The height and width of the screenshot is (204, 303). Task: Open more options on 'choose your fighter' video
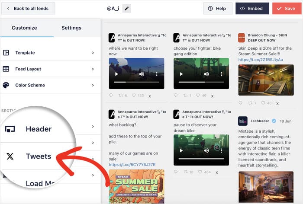[x=222, y=74]
